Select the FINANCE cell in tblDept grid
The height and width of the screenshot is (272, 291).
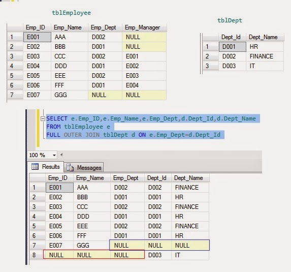pyautogui.click(x=265, y=56)
